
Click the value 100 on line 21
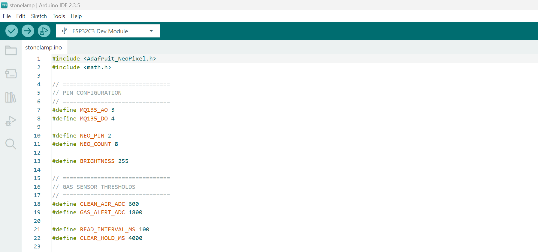[x=144, y=230]
